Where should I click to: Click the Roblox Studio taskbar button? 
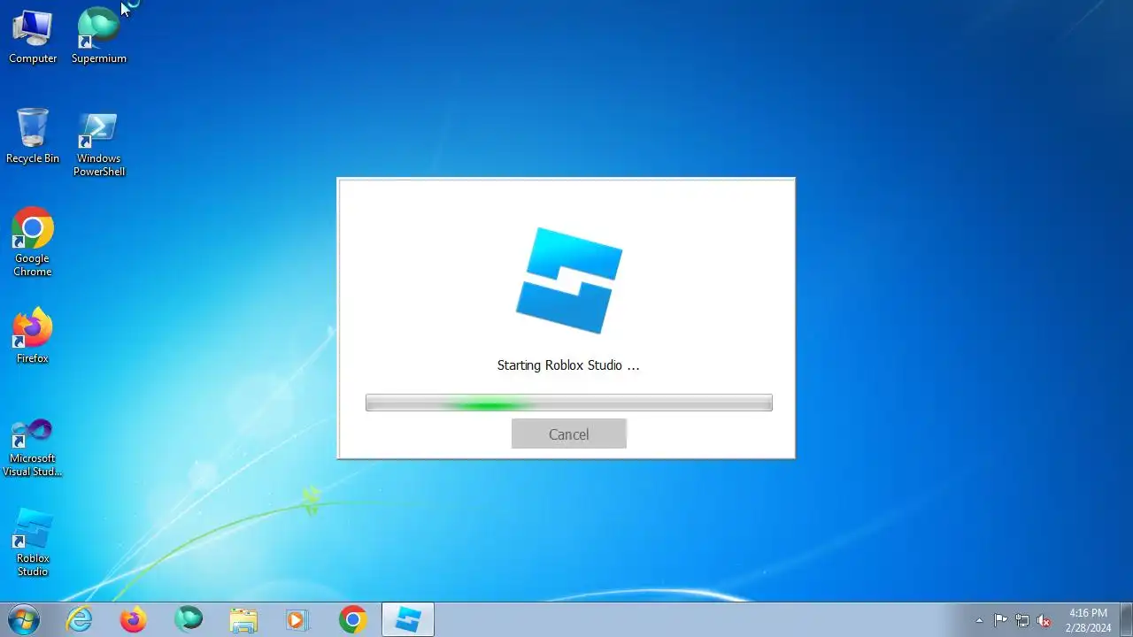pos(408,619)
